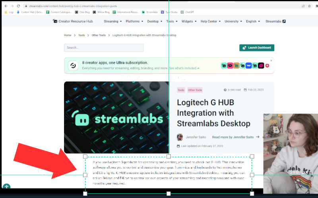318x198 pixels.
Task: Click the Jennifer Saito author name
Action: [196, 137]
